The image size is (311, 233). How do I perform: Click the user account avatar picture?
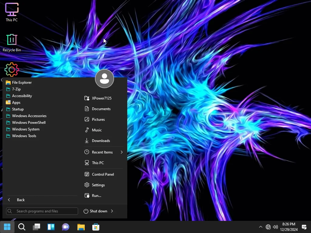click(104, 79)
